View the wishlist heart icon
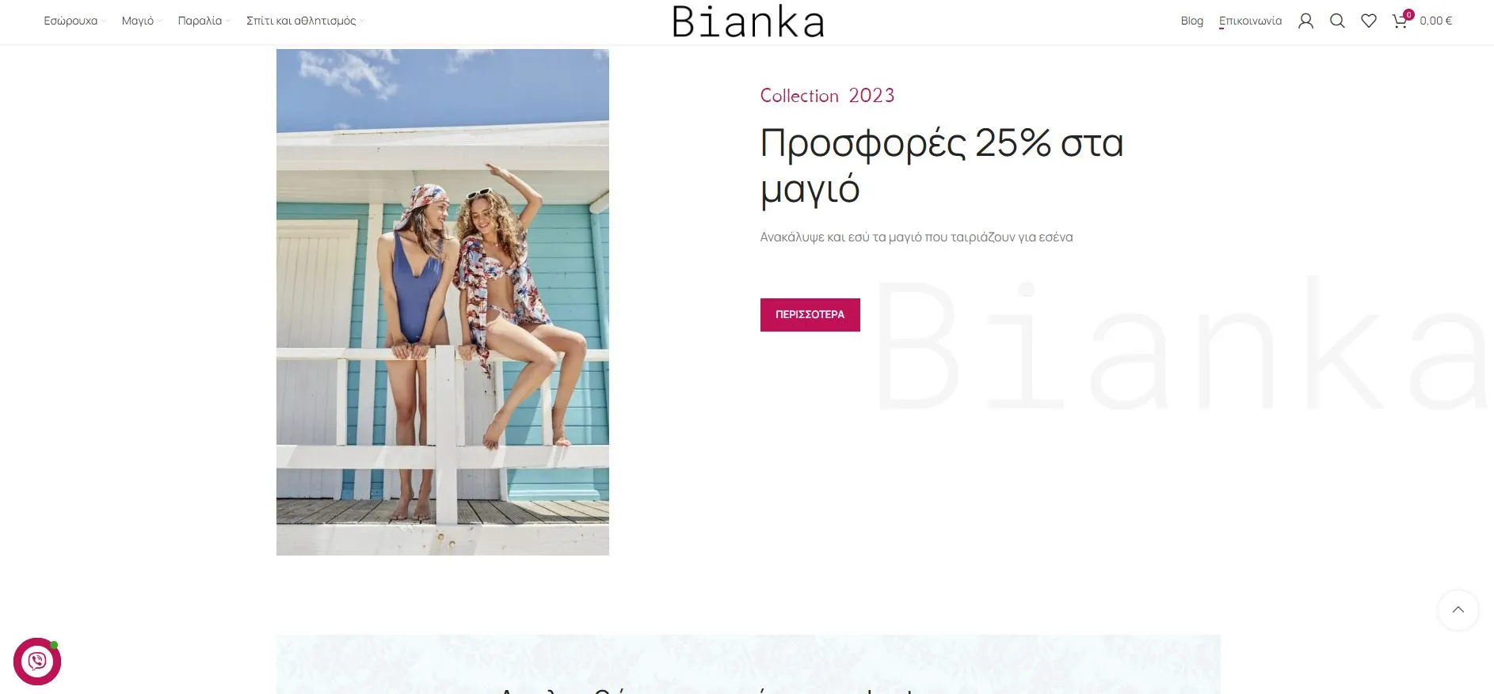 [x=1369, y=21]
